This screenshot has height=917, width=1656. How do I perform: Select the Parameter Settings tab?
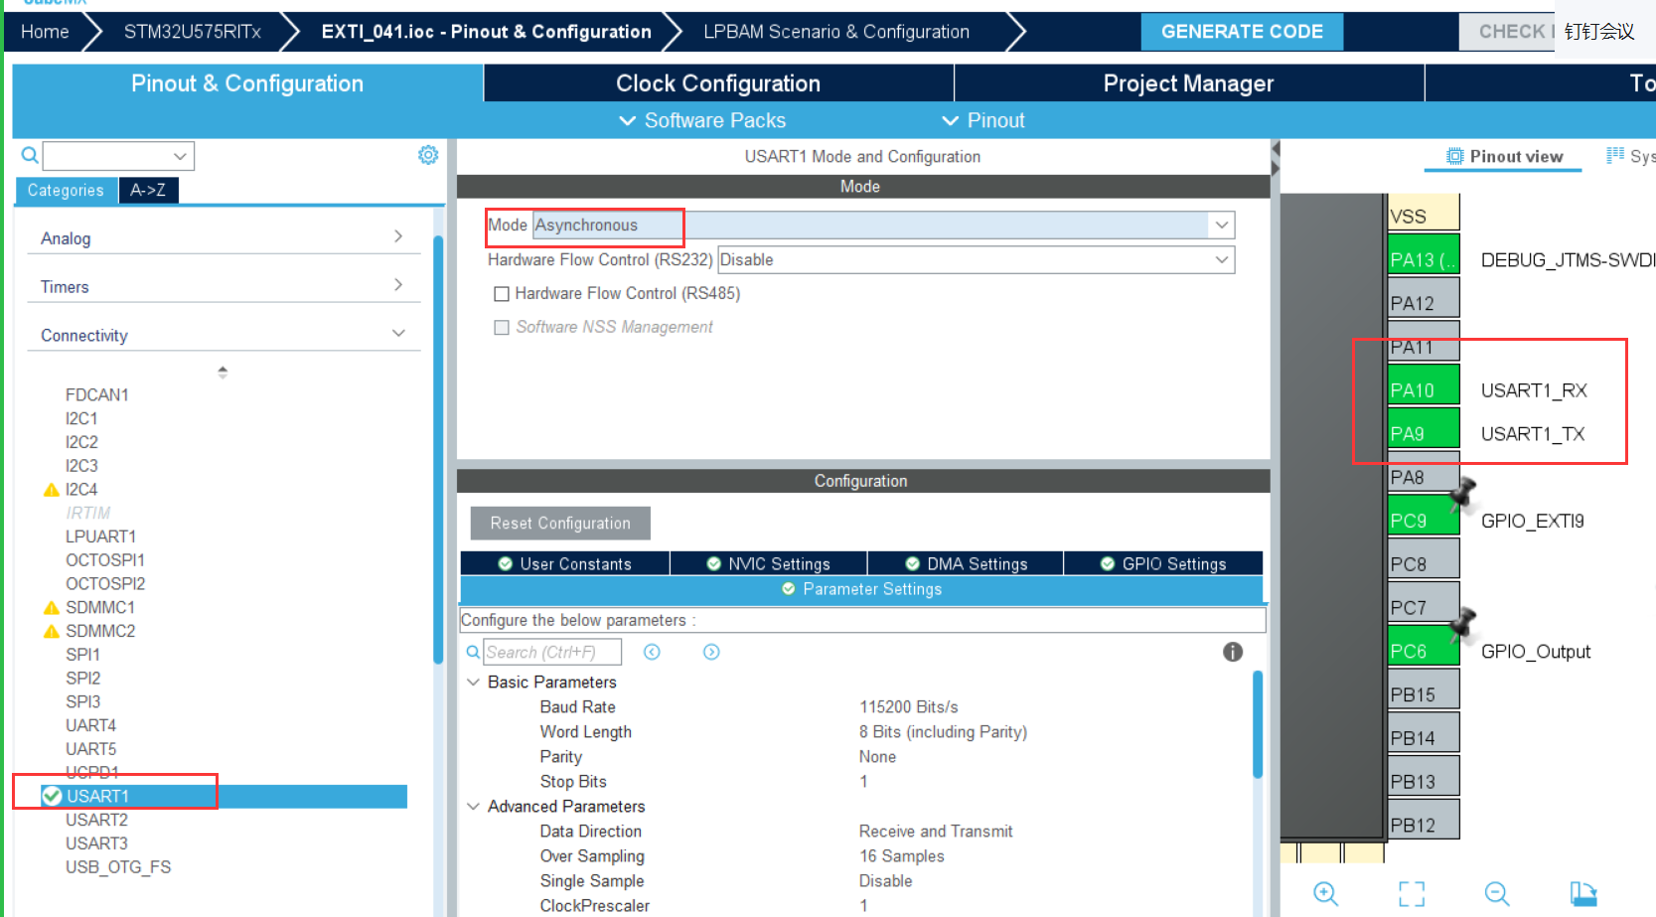point(861,589)
